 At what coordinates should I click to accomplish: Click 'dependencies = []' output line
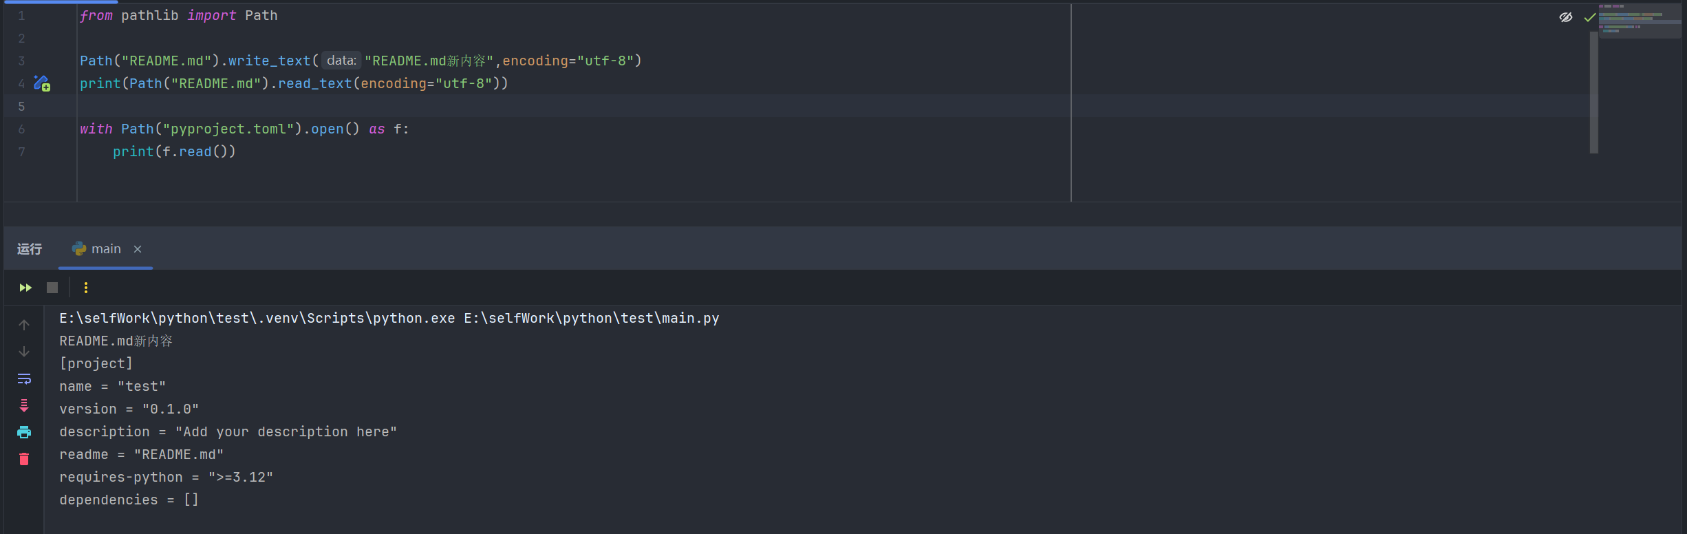129,500
